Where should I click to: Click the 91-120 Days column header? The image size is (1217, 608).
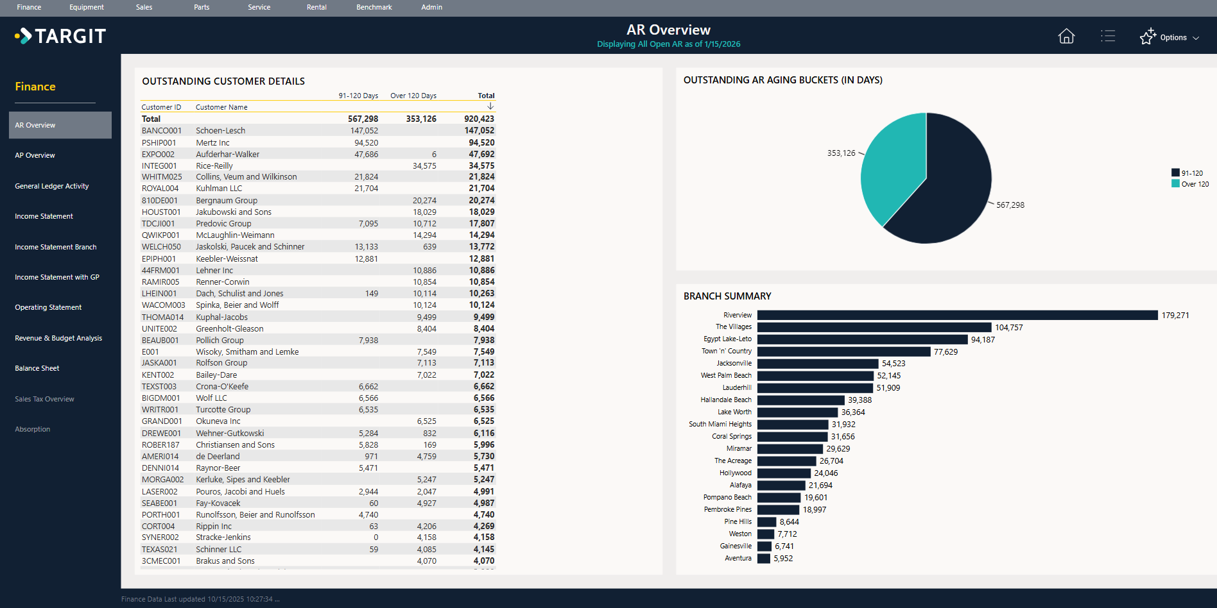click(x=358, y=96)
